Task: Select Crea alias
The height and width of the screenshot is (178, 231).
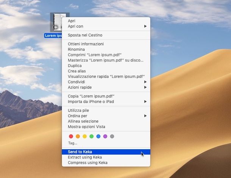Action: pos(106,71)
